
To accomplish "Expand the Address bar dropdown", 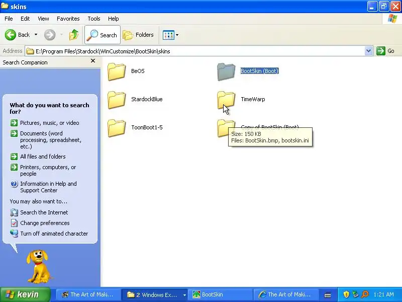I will point(368,51).
